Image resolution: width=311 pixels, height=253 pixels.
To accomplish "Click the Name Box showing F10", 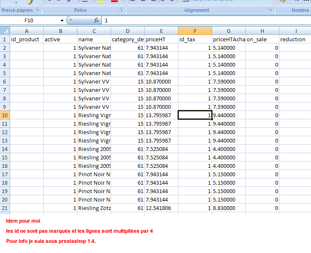I will [x=29, y=20].
